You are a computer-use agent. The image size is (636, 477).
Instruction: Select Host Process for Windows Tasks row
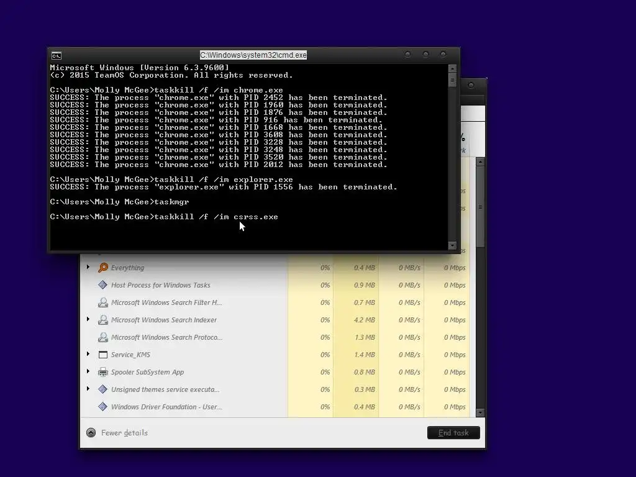[x=274, y=285]
